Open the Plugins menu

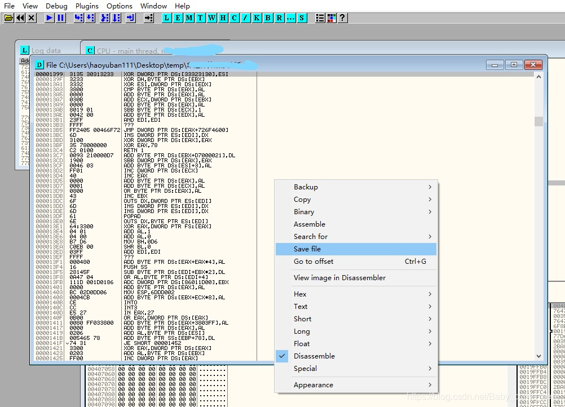click(x=87, y=6)
